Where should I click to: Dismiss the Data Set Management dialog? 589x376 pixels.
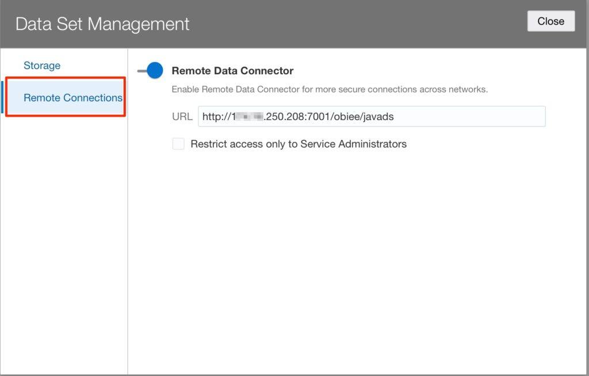click(x=550, y=21)
